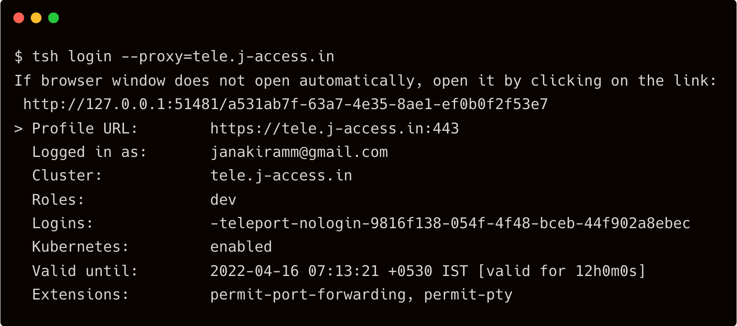This screenshot has height=326, width=737.
Task: Click the arrow marker before Profile URL
Action: tap(18, 129)
